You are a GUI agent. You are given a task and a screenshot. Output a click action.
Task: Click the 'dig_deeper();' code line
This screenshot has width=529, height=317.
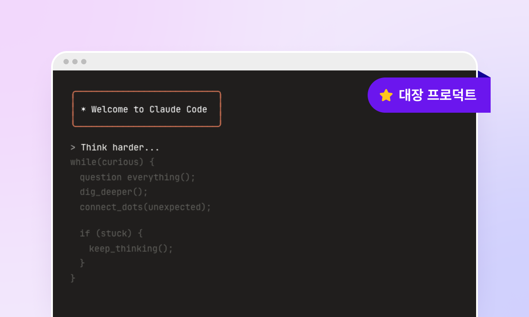pyautogui.click(x=114, y=192)
